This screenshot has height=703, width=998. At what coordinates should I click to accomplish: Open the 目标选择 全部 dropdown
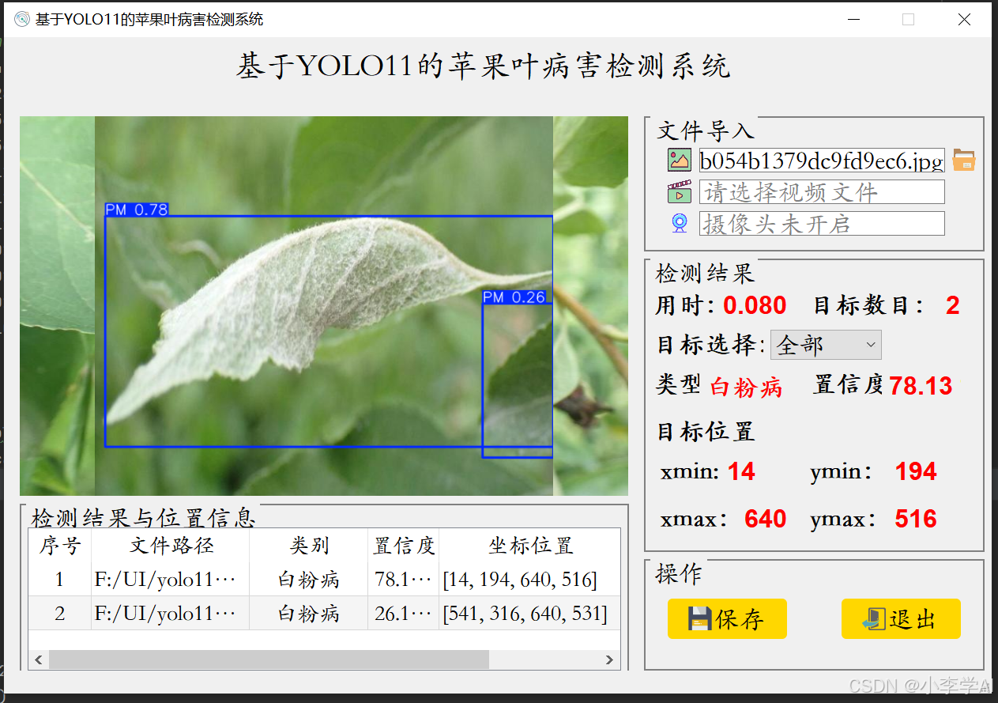point(826,345)
